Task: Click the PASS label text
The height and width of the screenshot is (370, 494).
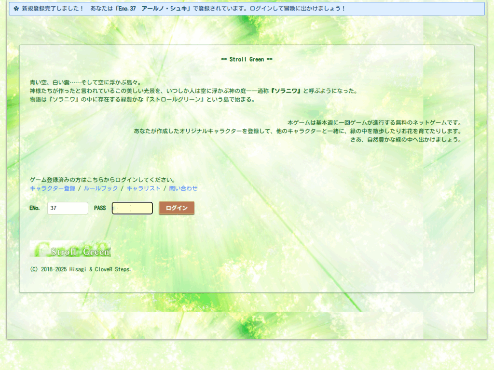Action: [x=100, y=208]
